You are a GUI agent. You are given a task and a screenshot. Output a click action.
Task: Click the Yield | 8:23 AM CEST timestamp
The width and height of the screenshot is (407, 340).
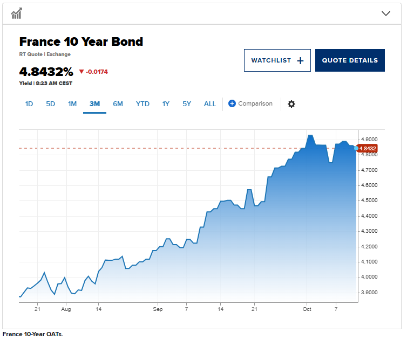coord(46,84)
